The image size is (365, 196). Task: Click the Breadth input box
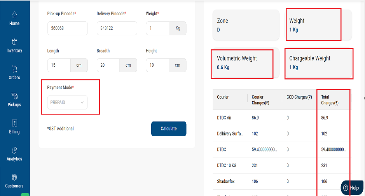pyautogui.click(x=108, y=65)
